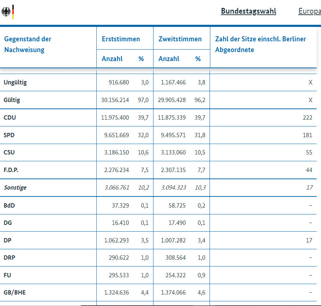Viewport: 321px width, 306px height.
Task: Click DP Zweitstimmen count 1.007.282
Action: point(173,240)
